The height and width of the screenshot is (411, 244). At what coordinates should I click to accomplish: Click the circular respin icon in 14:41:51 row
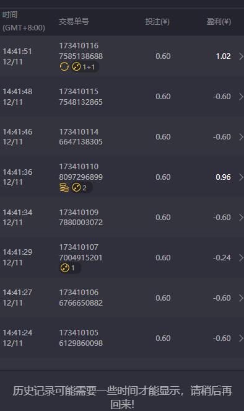64,67
